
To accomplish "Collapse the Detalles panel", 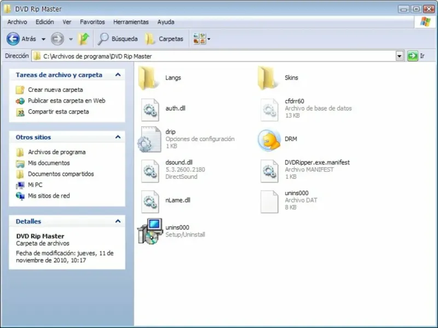I will (x=118, y=221).
